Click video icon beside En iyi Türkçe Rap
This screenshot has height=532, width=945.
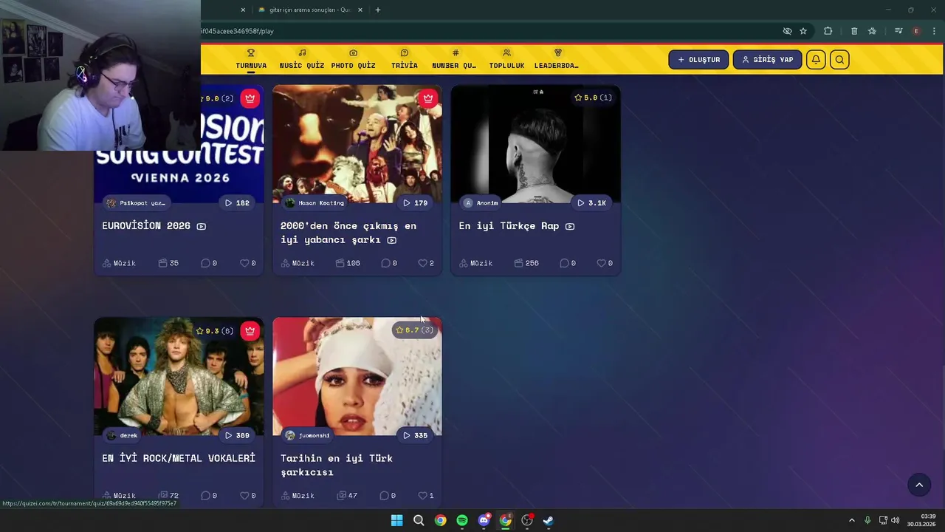[x=570, y=226]
